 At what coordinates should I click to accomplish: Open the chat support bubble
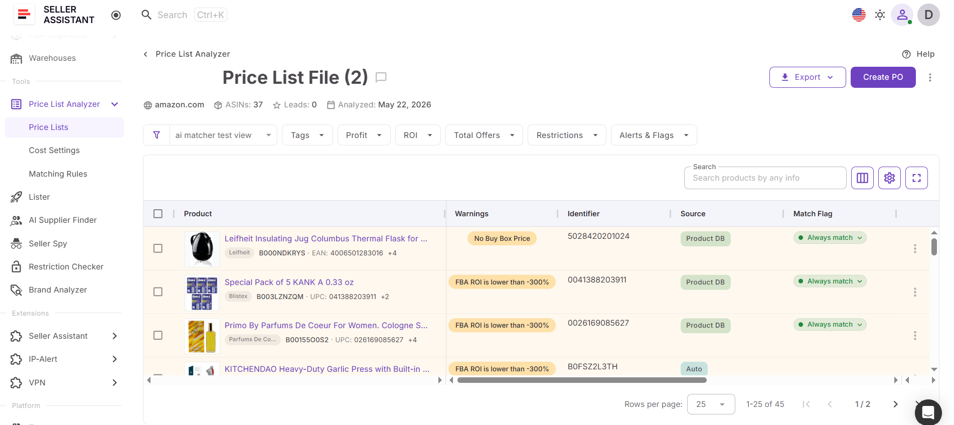pos(928,412)
